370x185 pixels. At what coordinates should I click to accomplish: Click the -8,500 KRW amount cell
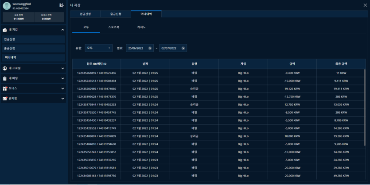click(x=292, y=112)
